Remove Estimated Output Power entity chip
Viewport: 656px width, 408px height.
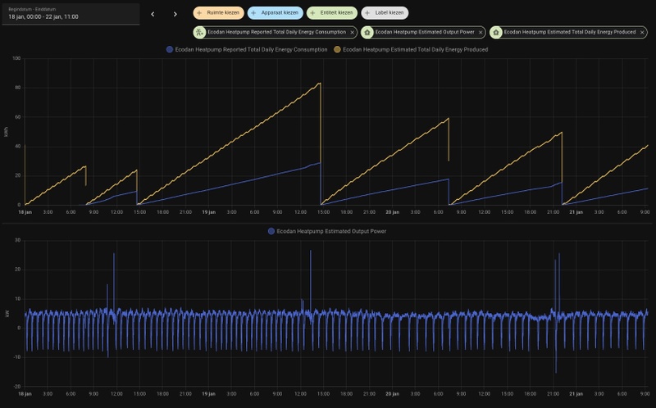481,33
